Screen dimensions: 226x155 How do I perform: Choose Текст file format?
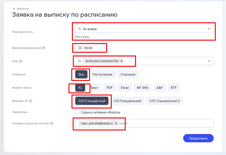[x=94, y=87]
